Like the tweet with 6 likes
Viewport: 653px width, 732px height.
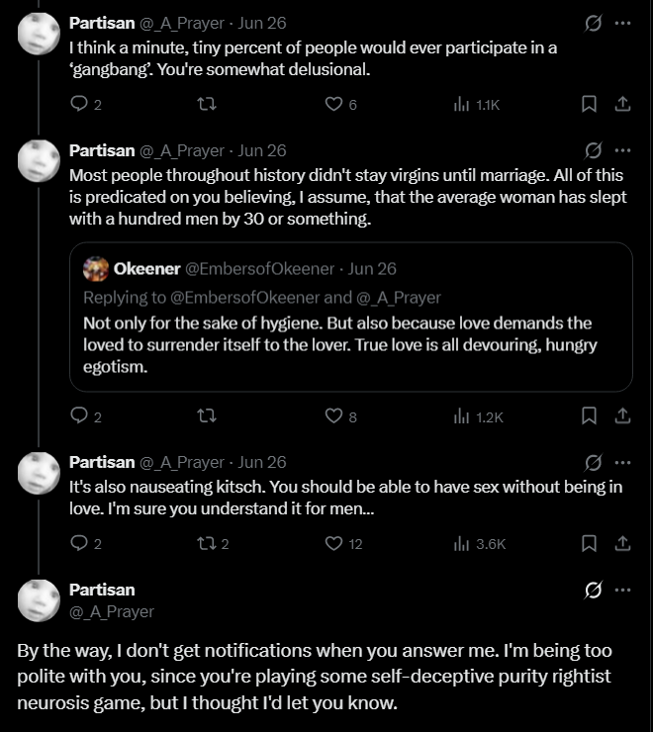point(340,104)
